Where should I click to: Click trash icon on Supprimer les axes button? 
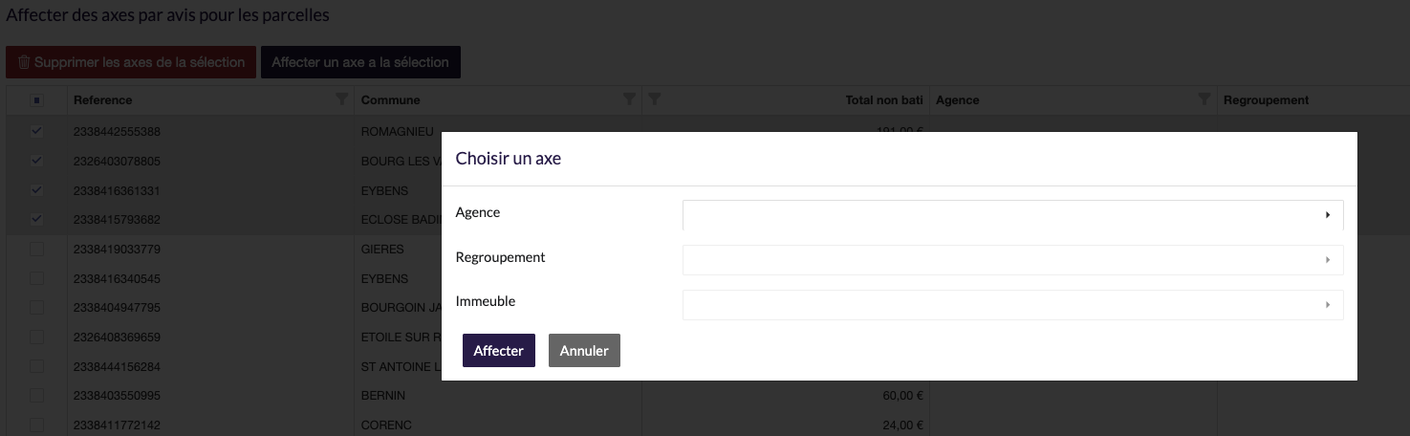click(24, 62)
